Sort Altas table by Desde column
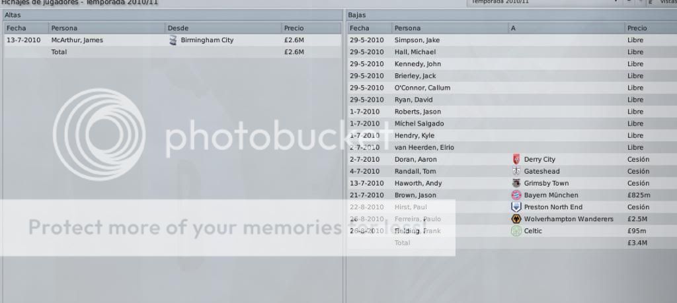Viewport: 677px width, 303px height. click(x=223, y=28)
